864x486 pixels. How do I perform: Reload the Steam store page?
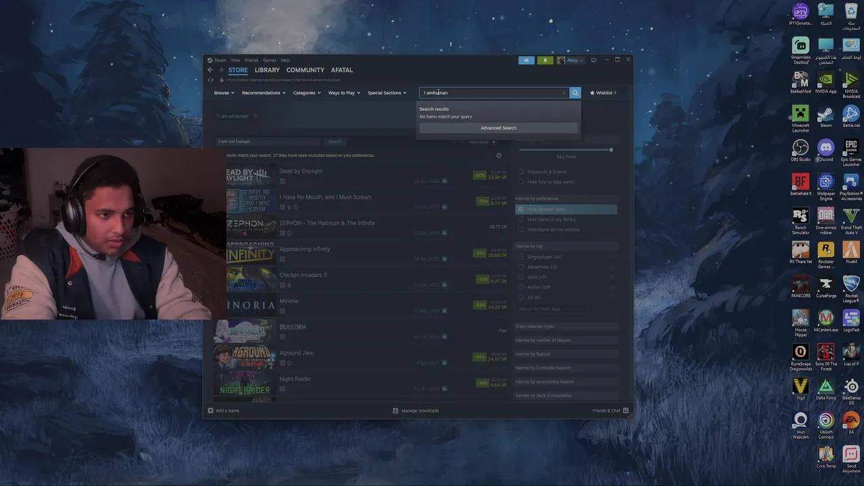[x=211, y=80]
